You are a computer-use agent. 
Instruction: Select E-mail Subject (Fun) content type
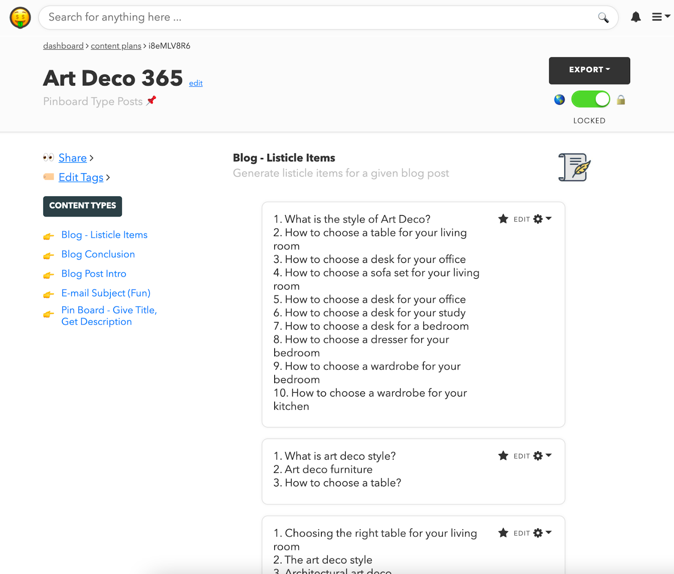point(106,293)
